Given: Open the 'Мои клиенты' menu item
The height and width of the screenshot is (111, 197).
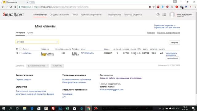Looking at the screenshot, I should (x=40, y=14).
